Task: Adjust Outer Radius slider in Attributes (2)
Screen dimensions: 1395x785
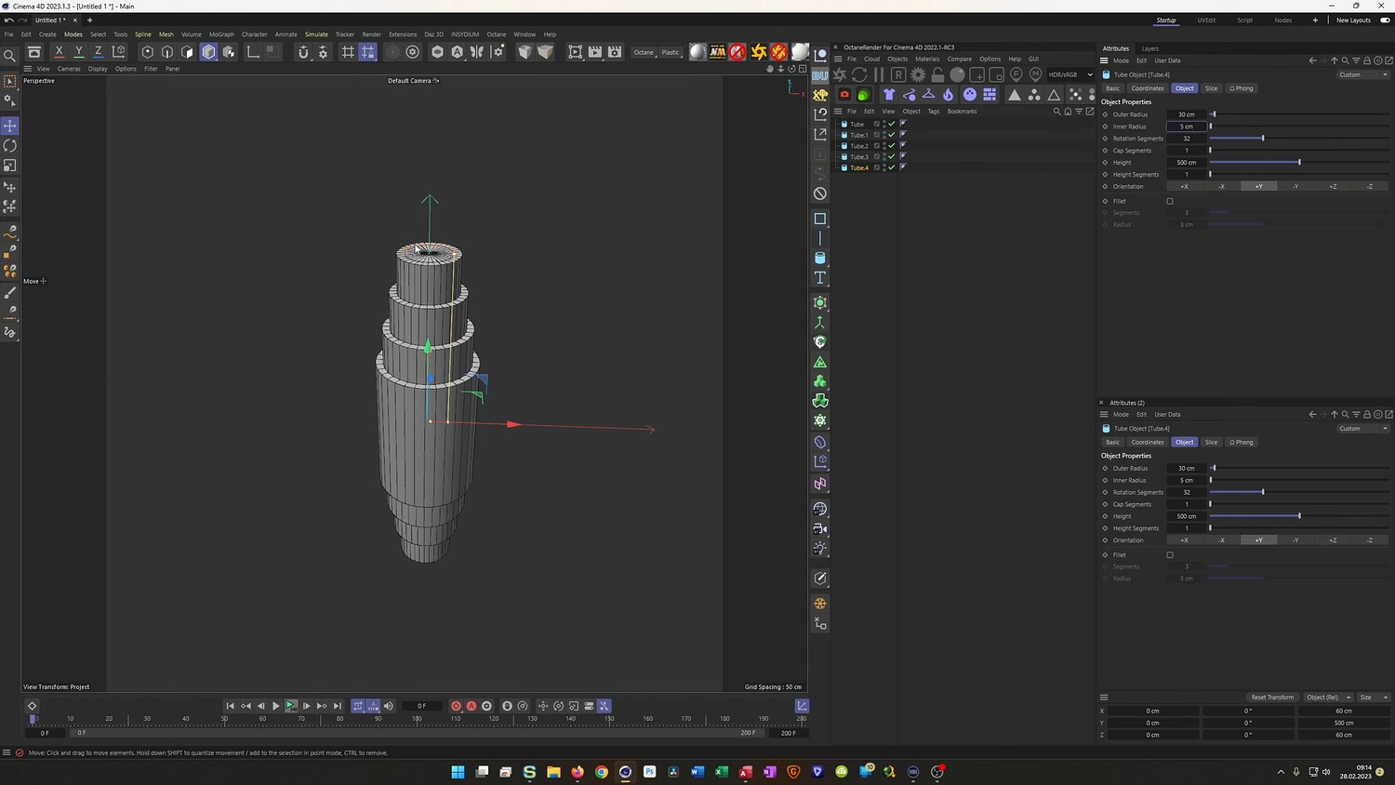Action: point(1300,469)
